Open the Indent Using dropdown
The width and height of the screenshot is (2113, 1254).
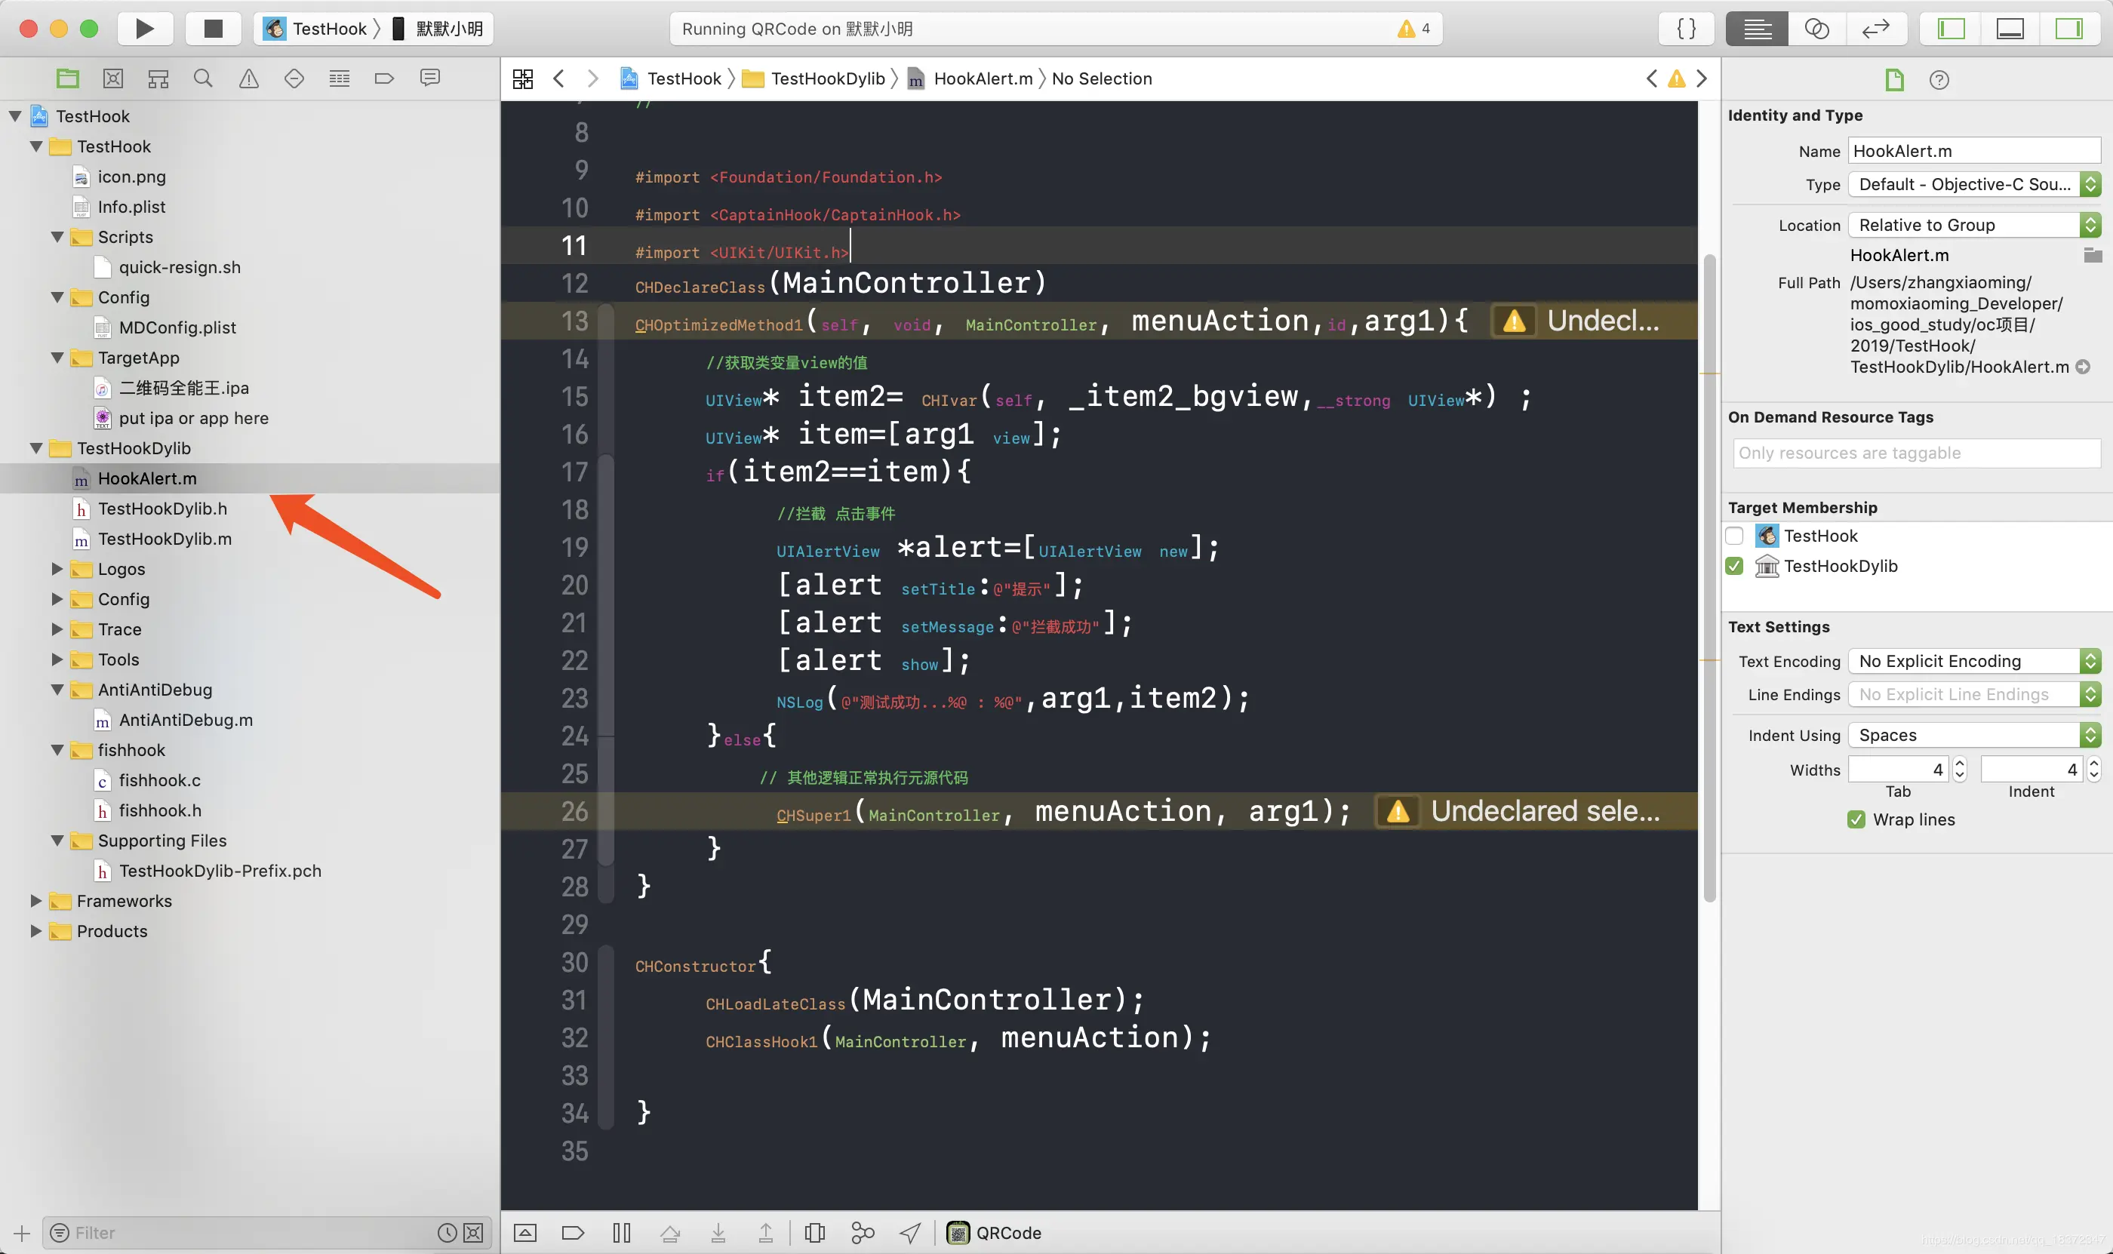point(1973,735)
